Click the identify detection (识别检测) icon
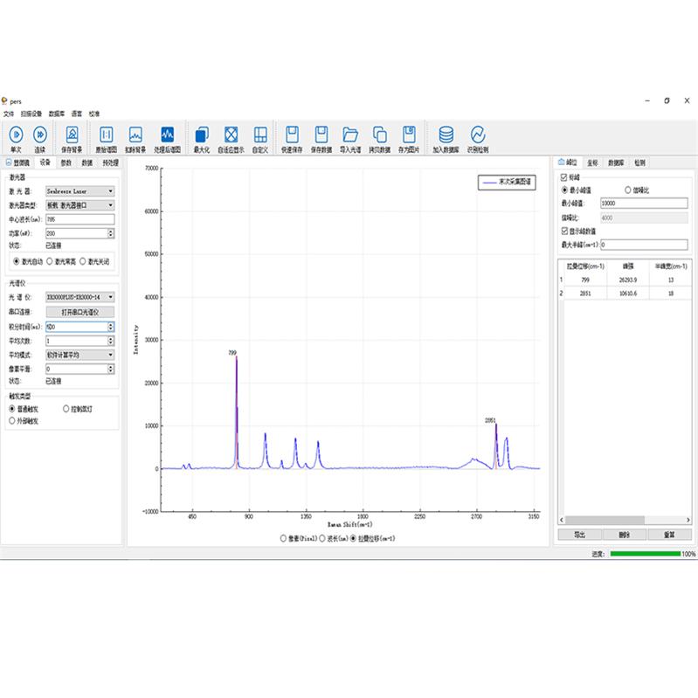698x698 pixels. tap(478, 135)
